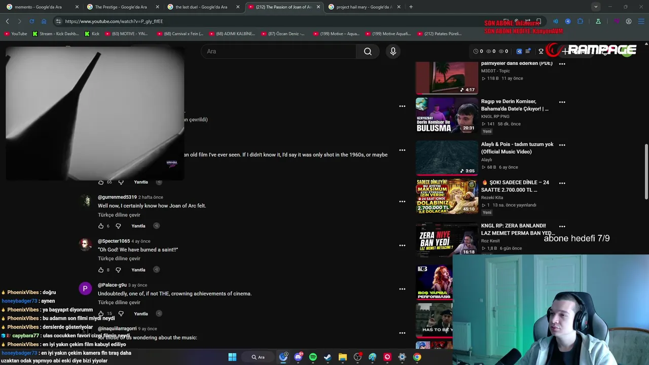
Task: Open File Explorer from the taskbar
Action: (343, 357)
